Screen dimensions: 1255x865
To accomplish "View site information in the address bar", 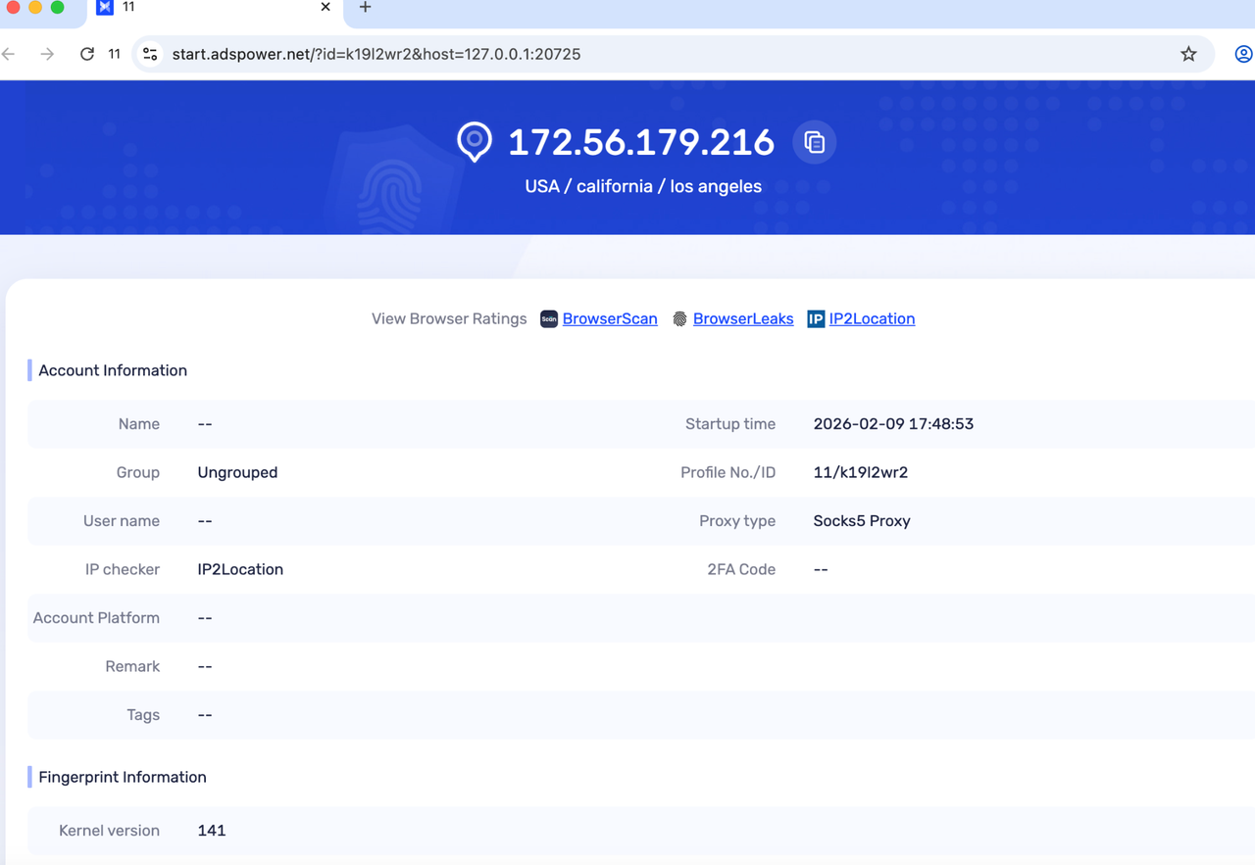I will tap(150, 54).
